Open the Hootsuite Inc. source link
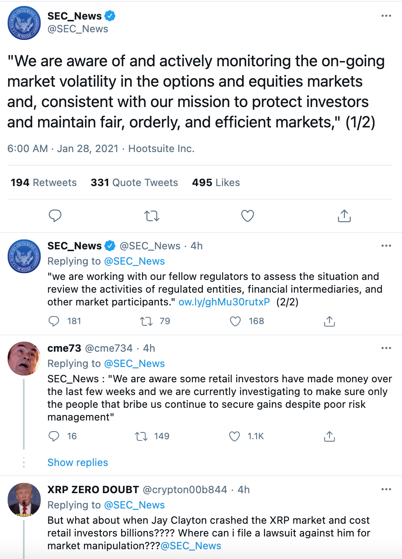This screenshot has width=402, height=559. click(x=161, y=149)
